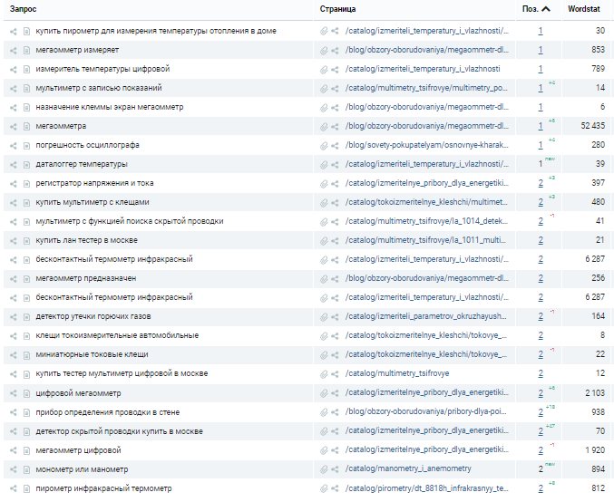Viewport: 614px width, 502px height.
Task: Select query мегаомметр предназначен
Action: (x=86, y=278)
